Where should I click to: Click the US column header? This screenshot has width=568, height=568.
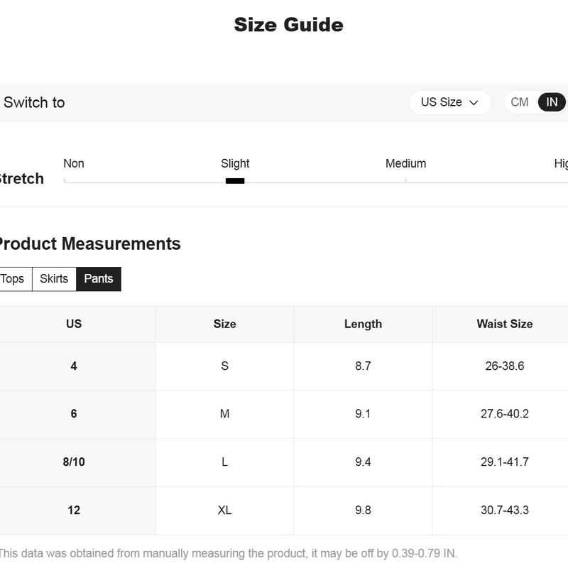(x=74, y=324)
